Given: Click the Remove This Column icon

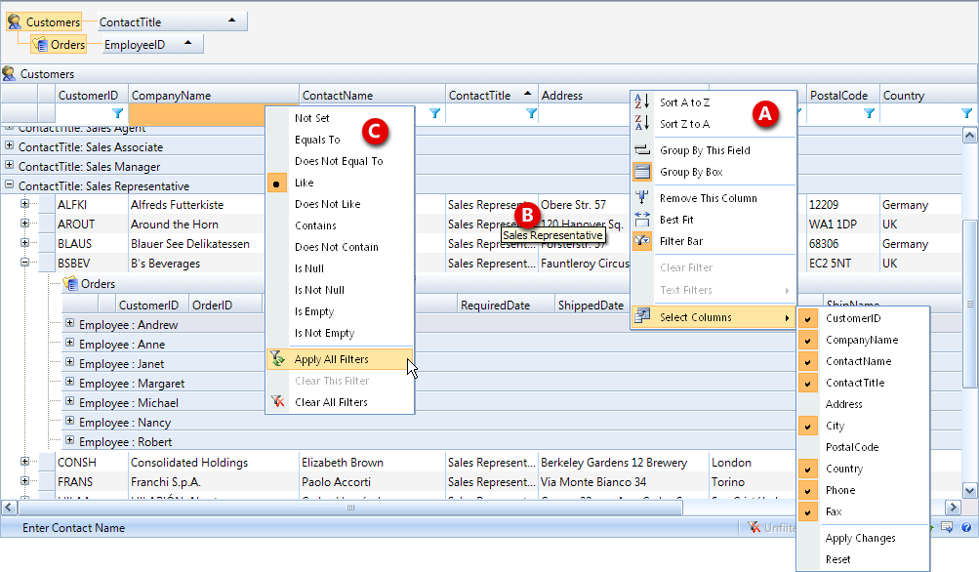Looking at the screenshot, I should 642,197.
